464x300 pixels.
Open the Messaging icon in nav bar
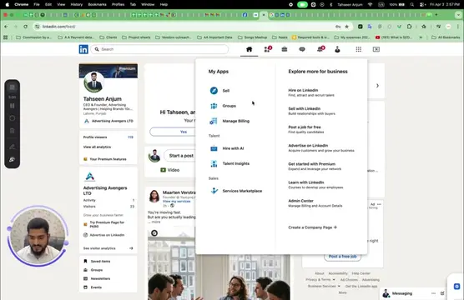pyautogui.click(x=302, y=49)
